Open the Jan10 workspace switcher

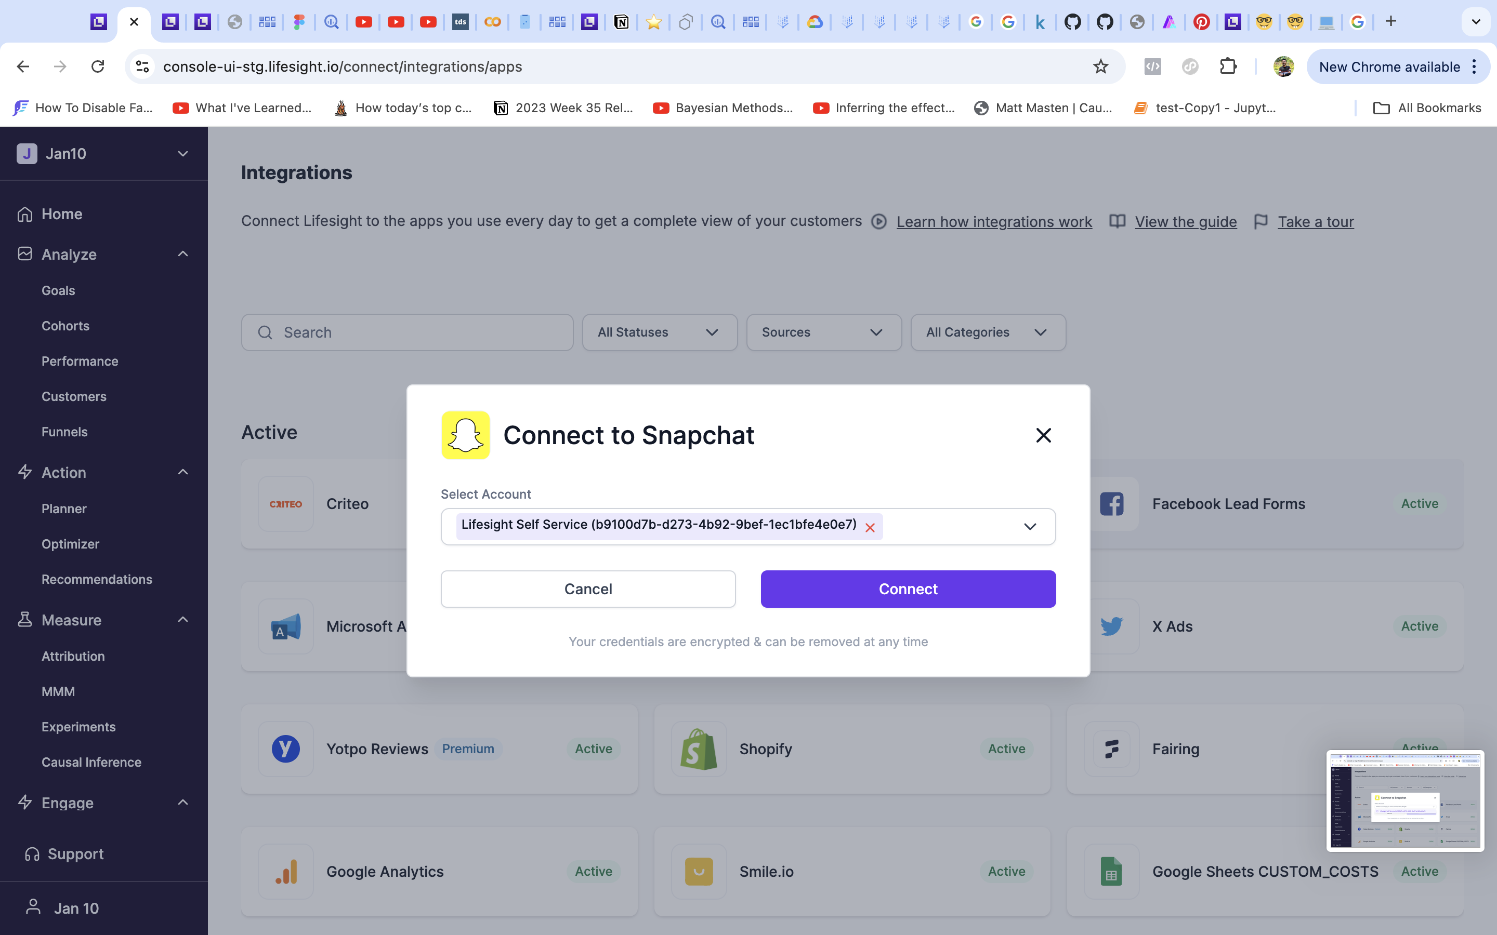(x=103, y=153)
